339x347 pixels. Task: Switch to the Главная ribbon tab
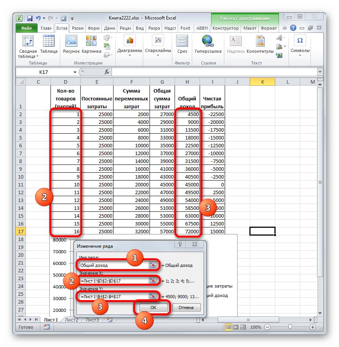[x=46, y=28]
